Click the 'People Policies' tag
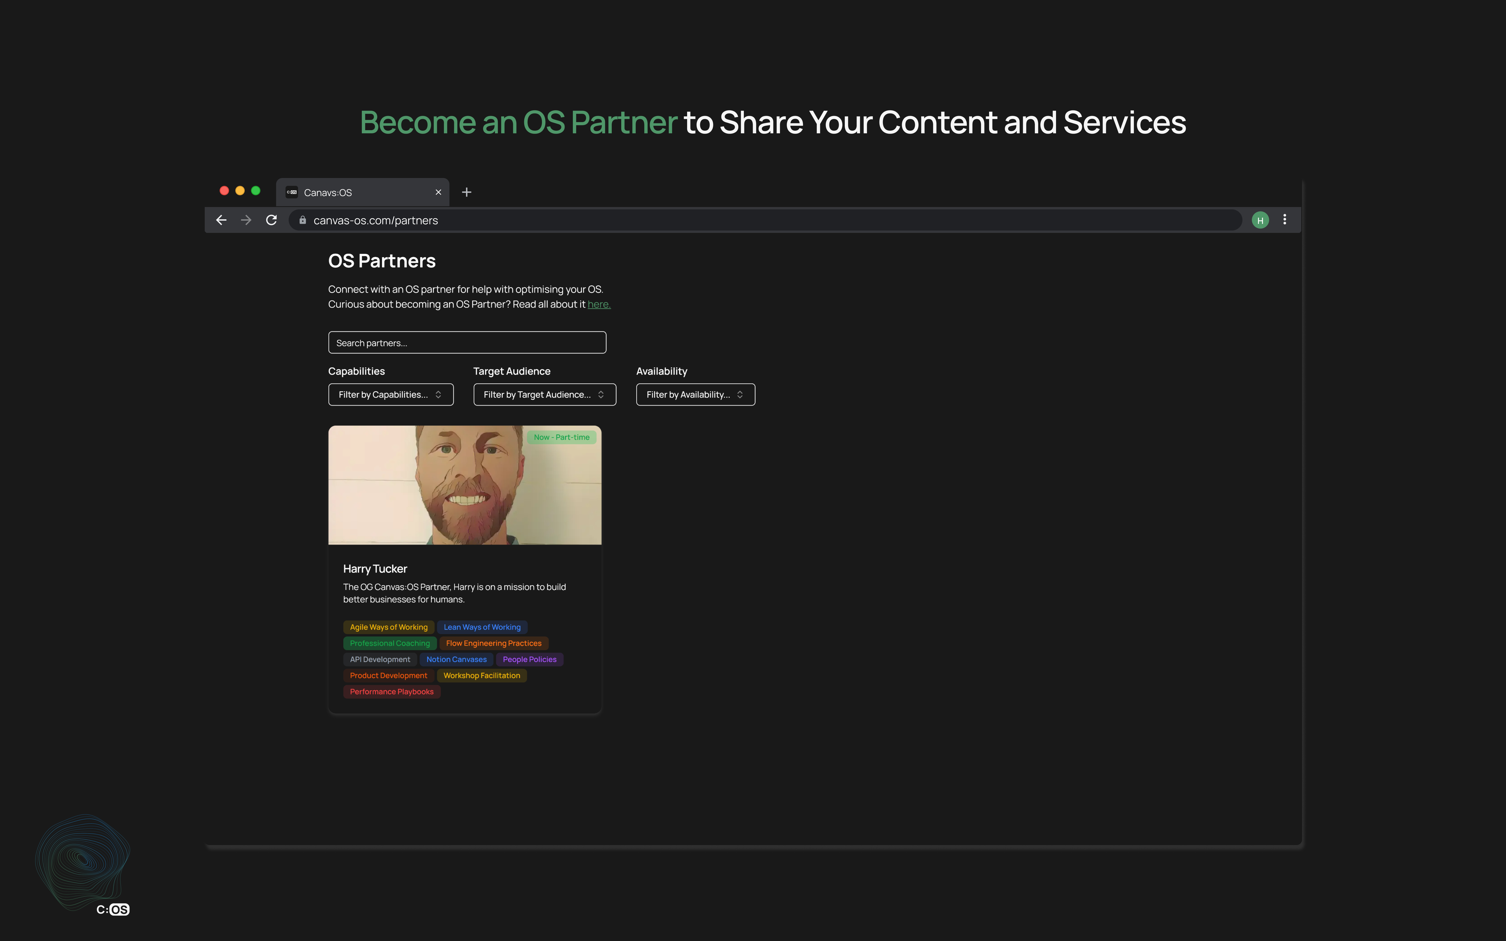The width and height of the screenshot is (1506, 941). tap(530, 660)
